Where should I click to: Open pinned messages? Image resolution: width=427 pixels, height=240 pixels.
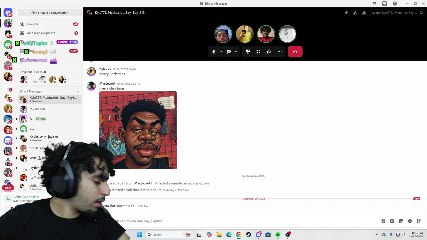(x=346, y=13)
